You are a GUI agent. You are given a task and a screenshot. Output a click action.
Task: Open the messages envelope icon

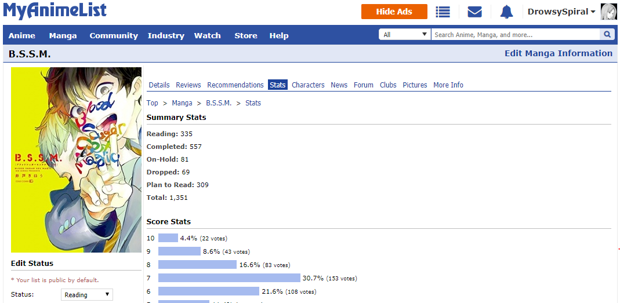pyautogui.click(x=474, y=12)
